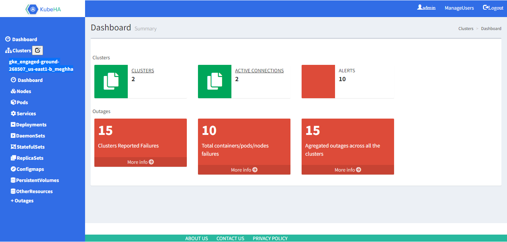507x242 pixels.
Task: Click the PersistentVolumes database icon
Action: 13,180
